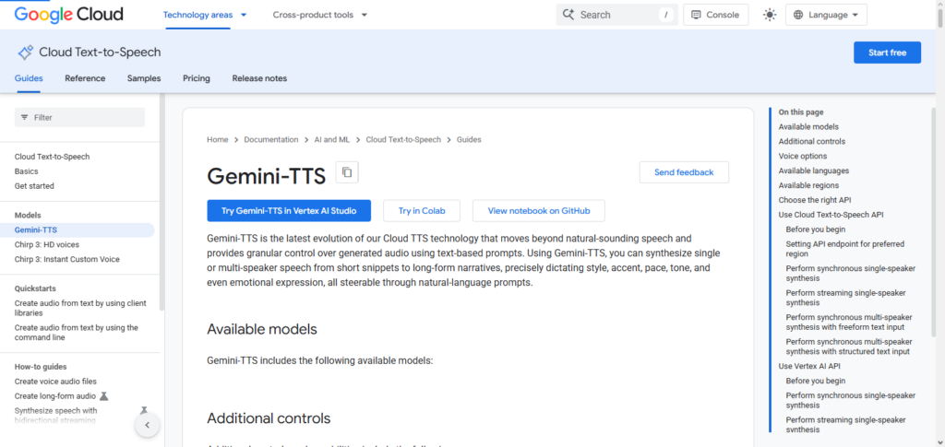
Task: Switch to the Samples tab
Action: (144, 78)
